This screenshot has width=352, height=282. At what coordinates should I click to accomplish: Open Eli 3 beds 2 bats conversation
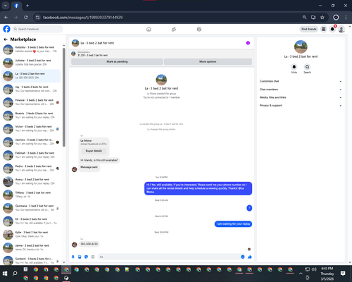point(31,221)
